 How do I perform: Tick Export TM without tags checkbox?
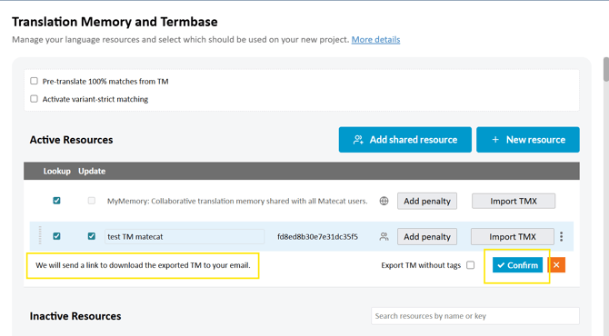470,265
